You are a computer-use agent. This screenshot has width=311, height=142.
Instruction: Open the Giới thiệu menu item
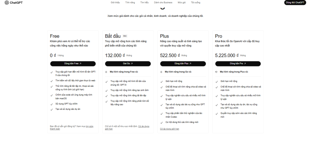point(115,2)
